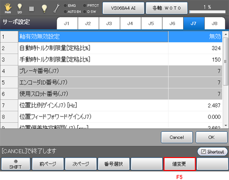Click the scrollbar down arrow

[x=226, y=126]
